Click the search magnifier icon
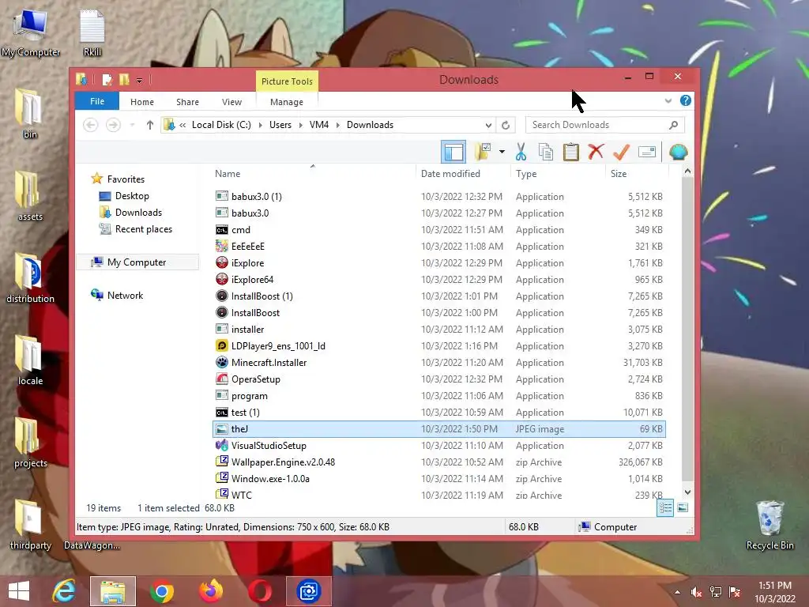 click(x=673, y=125)
